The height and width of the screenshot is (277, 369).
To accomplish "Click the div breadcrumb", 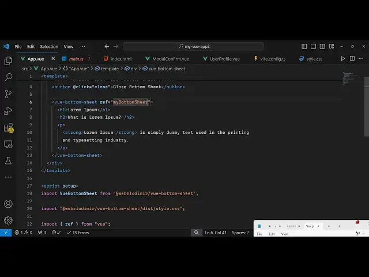I will 131,69.
